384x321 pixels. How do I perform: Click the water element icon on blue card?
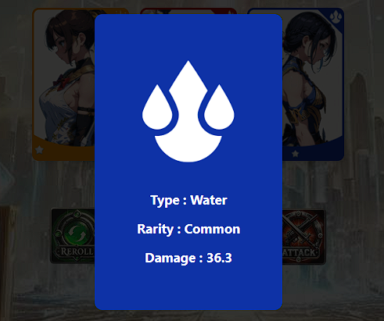[336, 17]
